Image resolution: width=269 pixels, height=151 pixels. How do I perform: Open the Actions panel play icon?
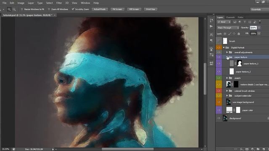[x=211, y=26]
